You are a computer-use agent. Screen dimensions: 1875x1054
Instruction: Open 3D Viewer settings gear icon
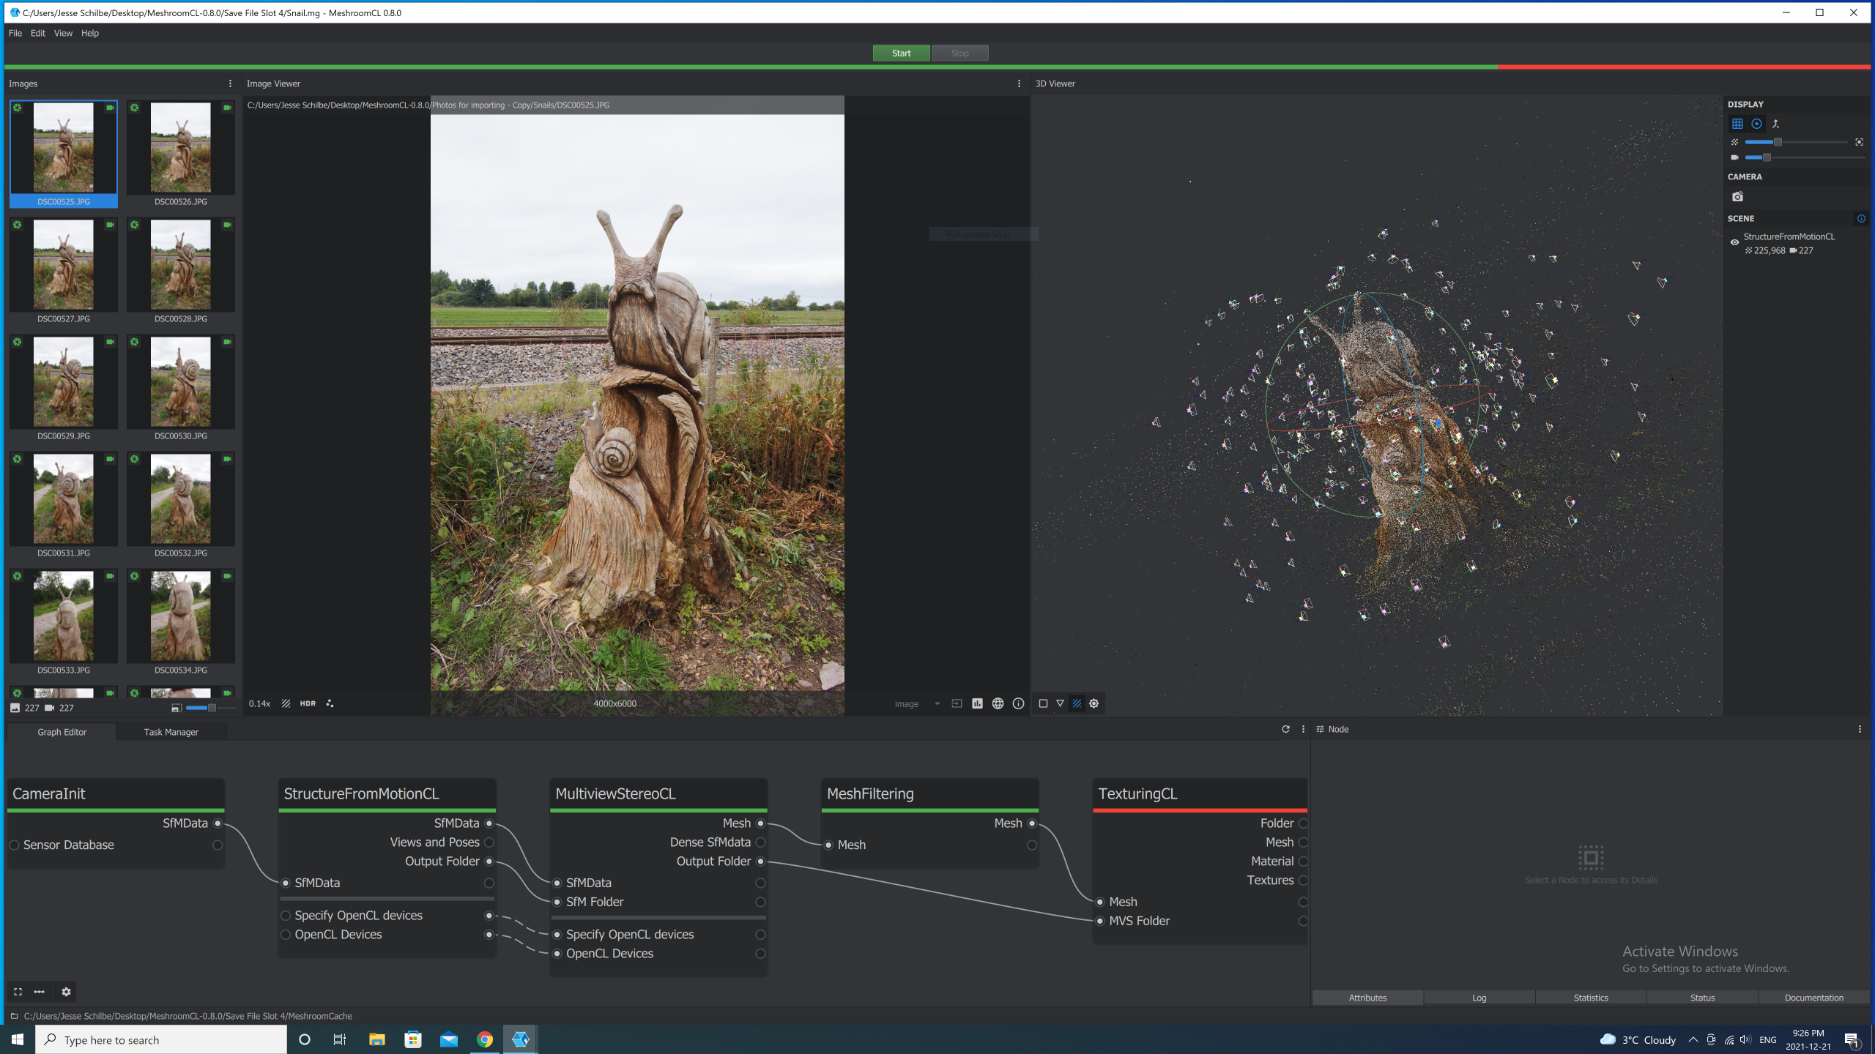(1094, 703)
